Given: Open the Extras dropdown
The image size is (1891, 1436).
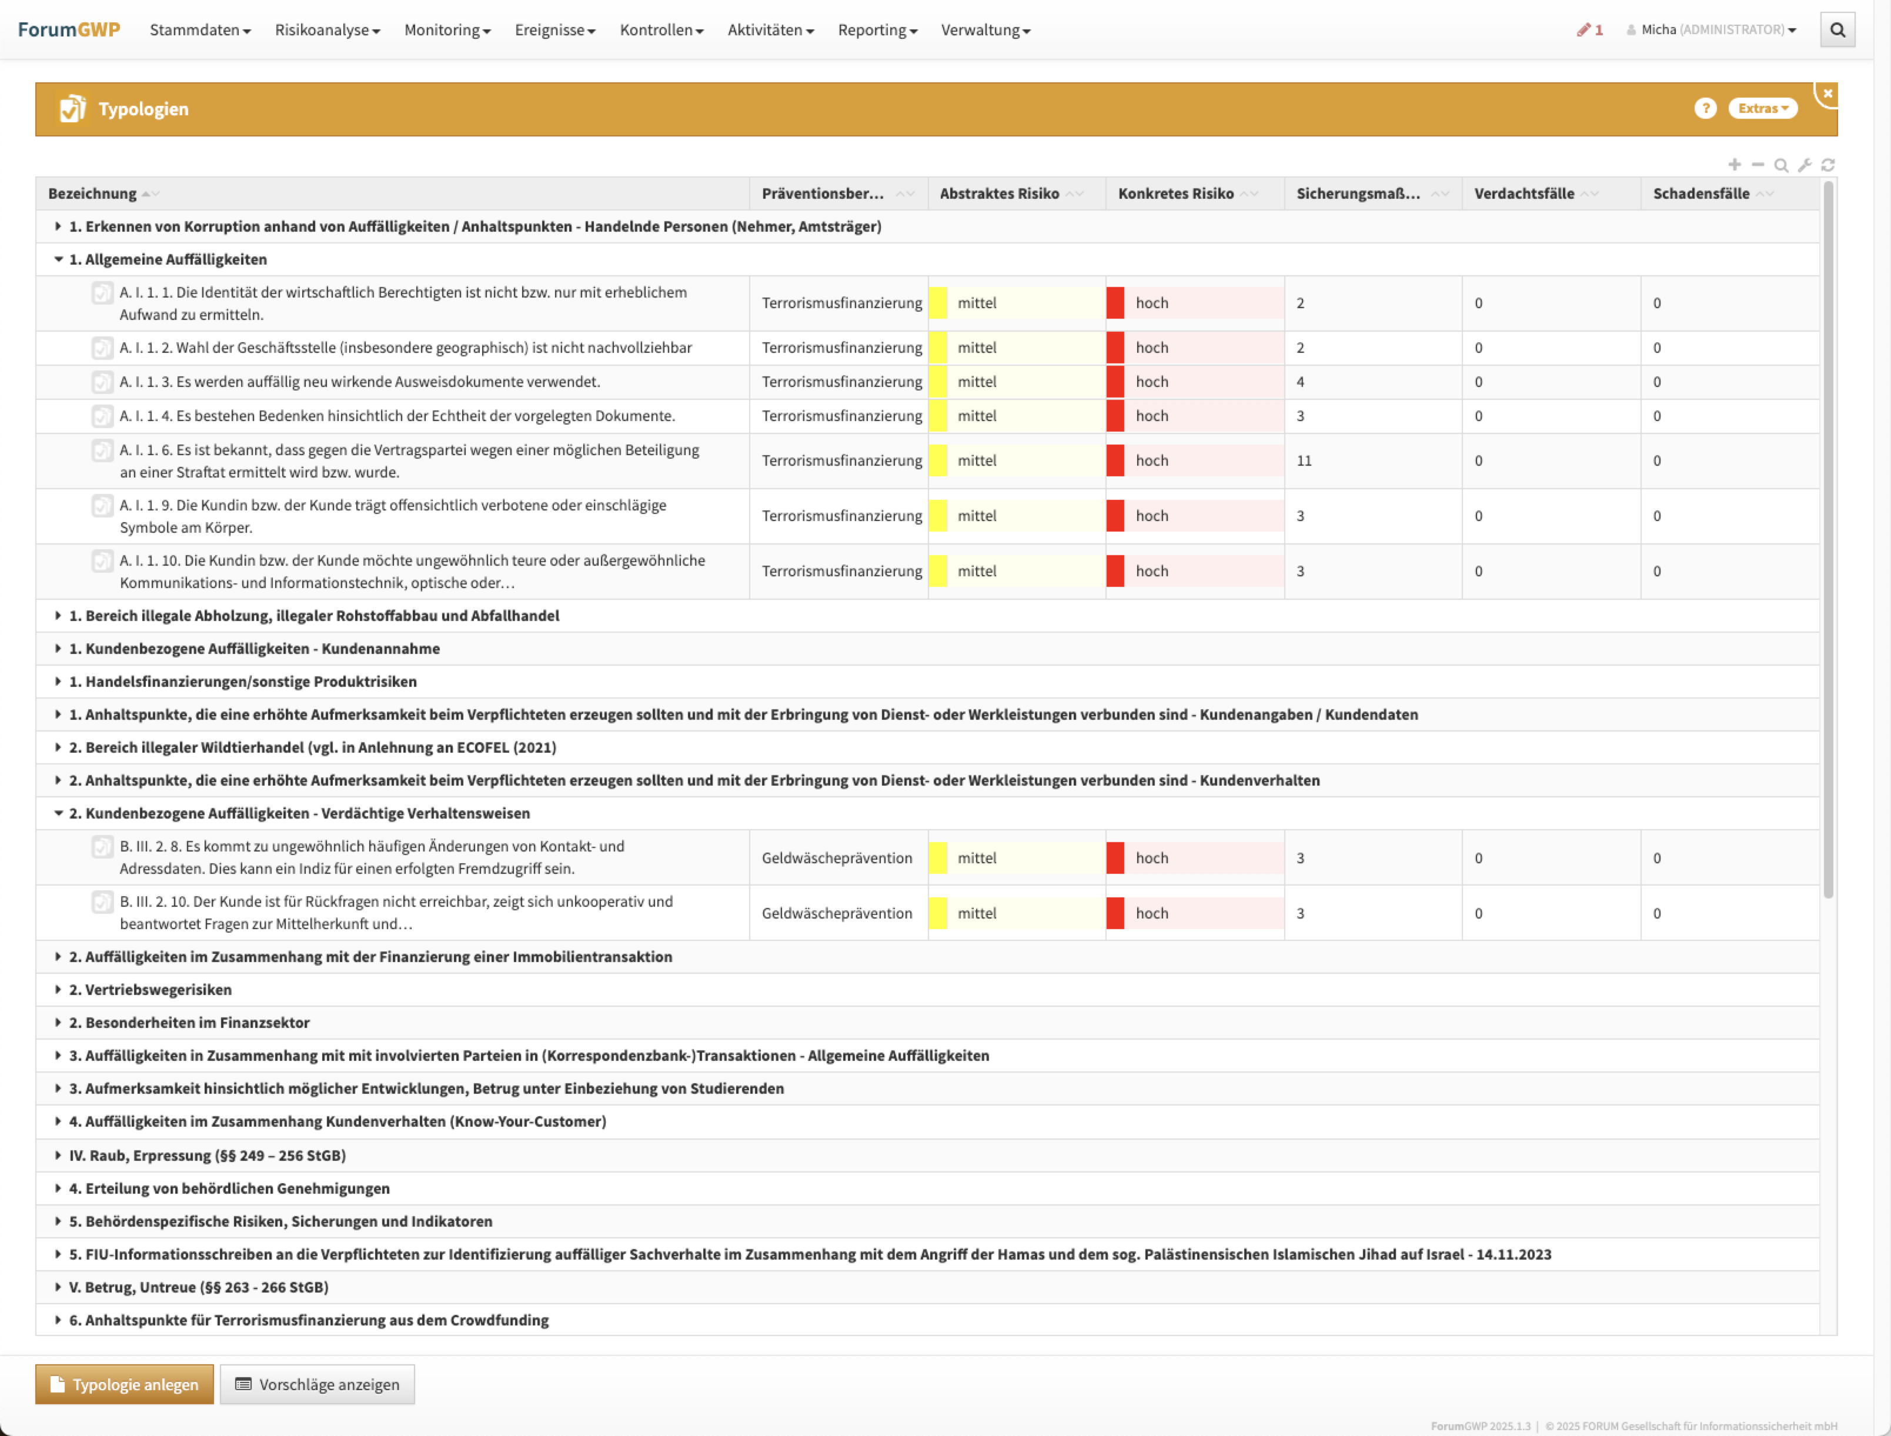Looking at the screenshot, I should tap(1763, 109).
